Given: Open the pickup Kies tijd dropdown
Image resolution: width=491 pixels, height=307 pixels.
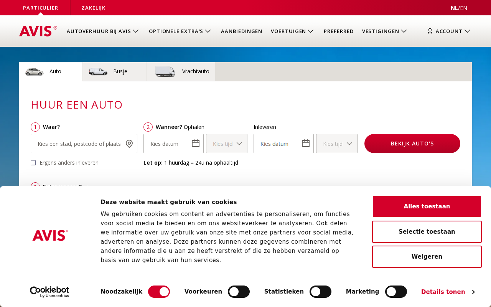Looking at the screenshot, I should pyautogui.click(x=227, y=144).
